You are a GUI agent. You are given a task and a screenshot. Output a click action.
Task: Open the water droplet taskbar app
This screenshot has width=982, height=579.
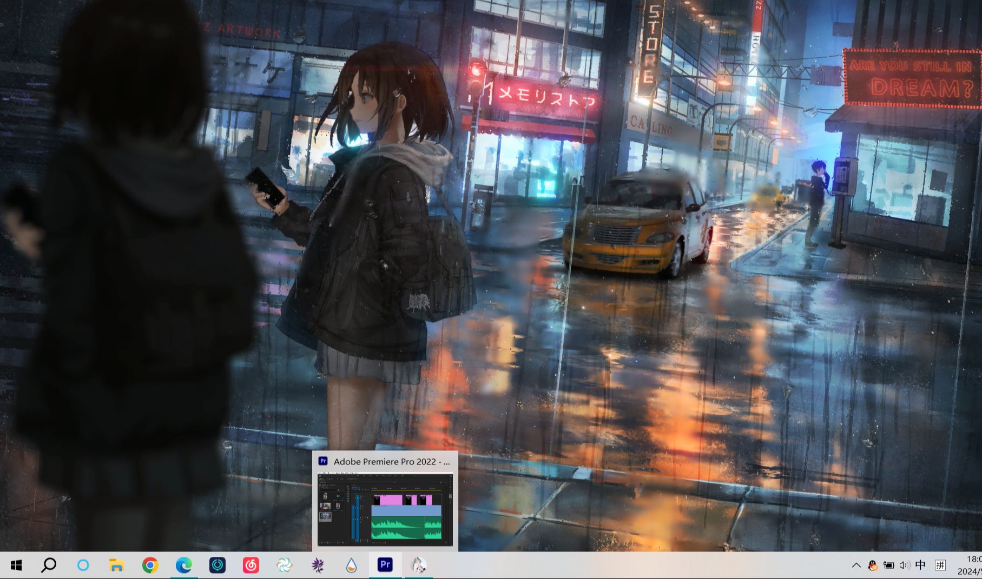tap(351, 565)
